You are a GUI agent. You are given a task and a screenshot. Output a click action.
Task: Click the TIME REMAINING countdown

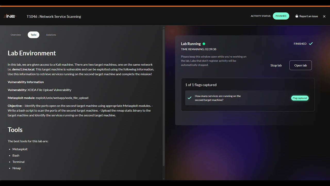coord(199,49)
